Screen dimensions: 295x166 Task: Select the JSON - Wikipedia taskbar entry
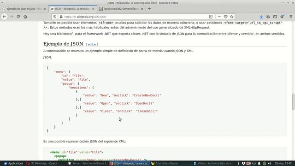point(130,163)
